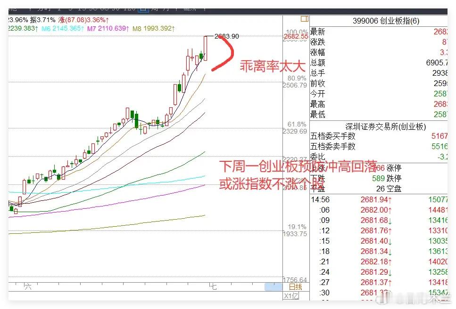
Task: Click the 61.8% 2329.69 level label
Action: point(295,128)
